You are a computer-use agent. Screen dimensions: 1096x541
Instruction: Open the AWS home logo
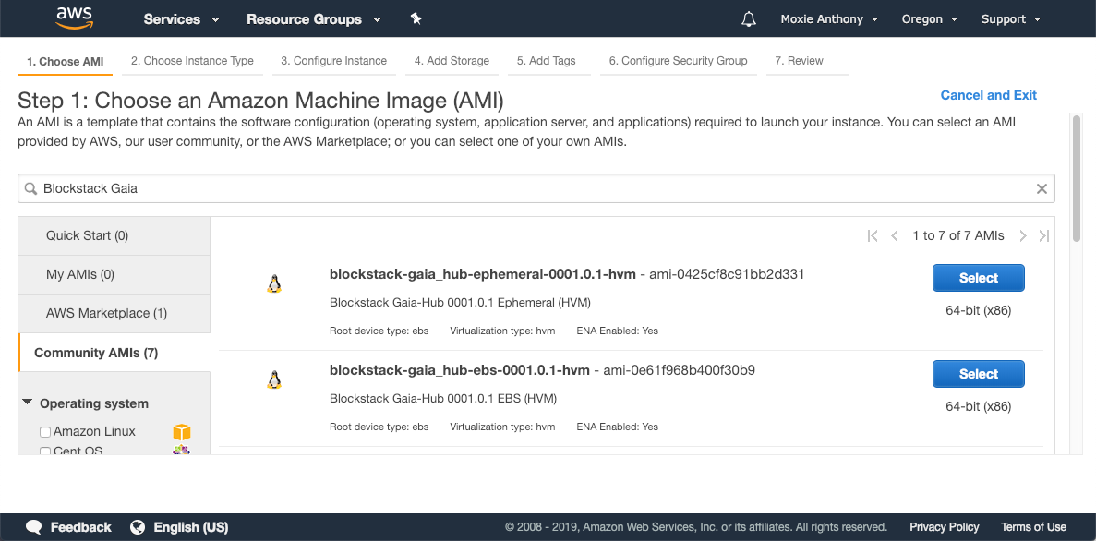pyautogui.click(x=75, y=18)
